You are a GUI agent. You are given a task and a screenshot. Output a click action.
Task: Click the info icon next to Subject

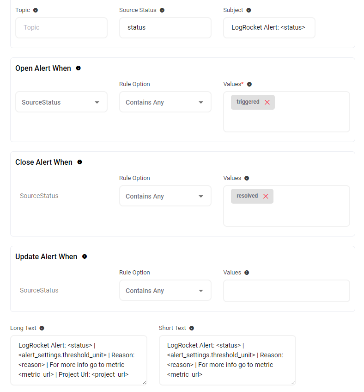tap(249, 10)
